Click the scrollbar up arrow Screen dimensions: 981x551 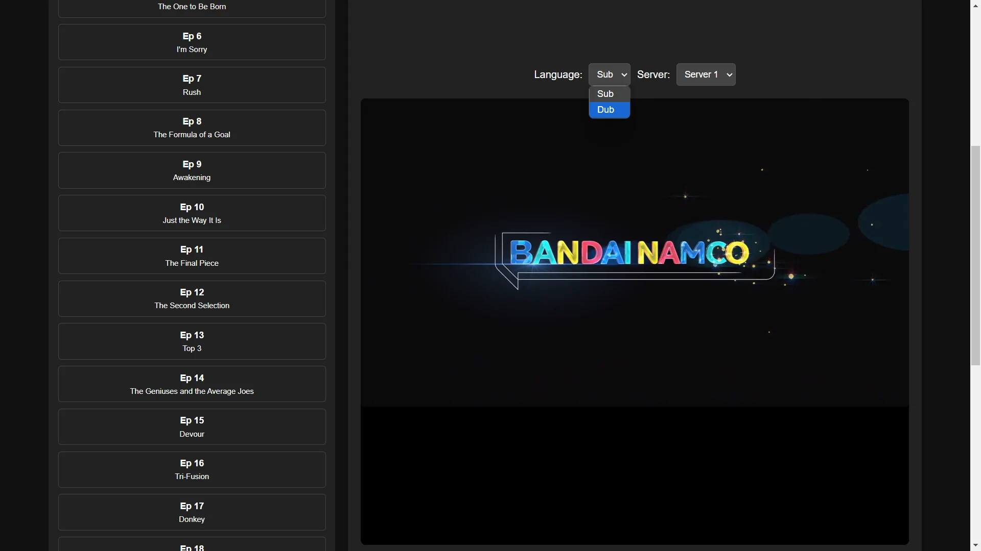pyautogui.click(x=975, y=5)
